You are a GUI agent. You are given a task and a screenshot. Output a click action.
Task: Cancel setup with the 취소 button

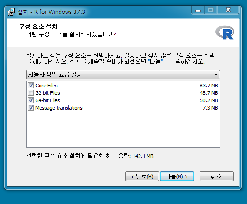216,177
